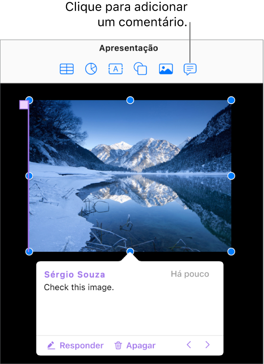Open the shapes icon in toolbar

point(141,69)
